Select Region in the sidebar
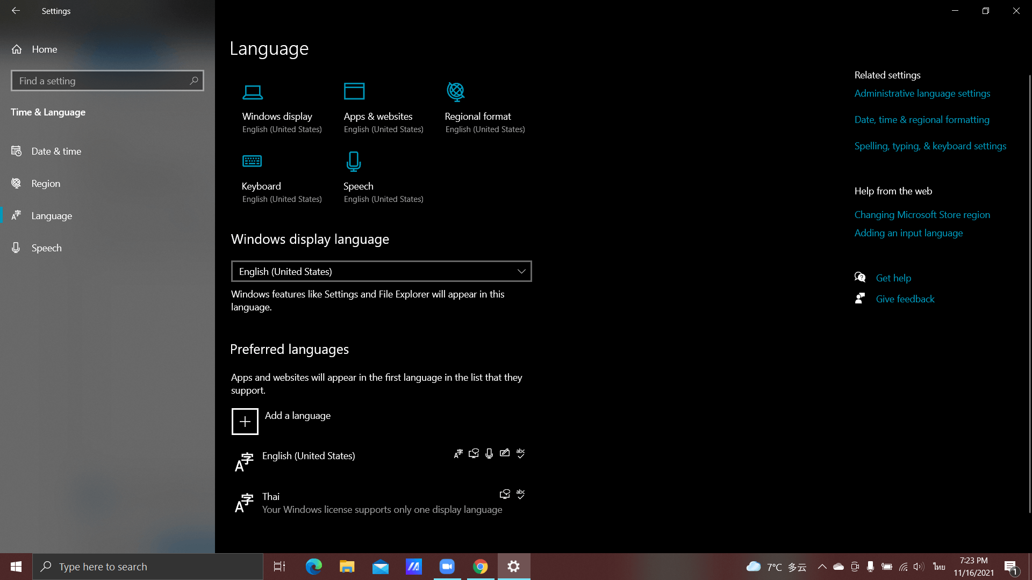Screen dimensions: 1032x580 coord(46,184)
